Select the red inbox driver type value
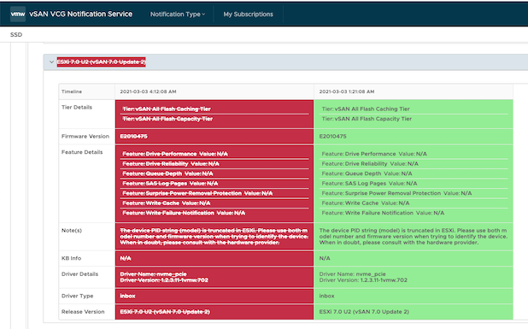Viewport: 528px width, 329px height. tap(127, 296)
